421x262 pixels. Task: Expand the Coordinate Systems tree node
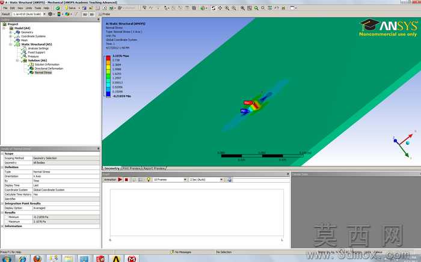(10, 36)
